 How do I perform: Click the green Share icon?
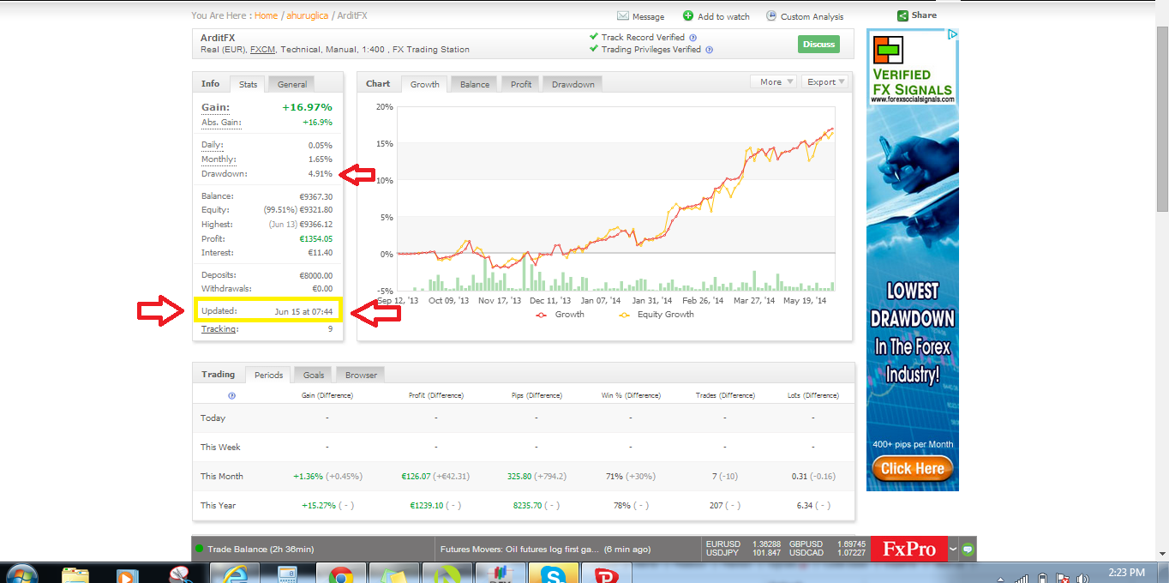[x=902, y=15]
